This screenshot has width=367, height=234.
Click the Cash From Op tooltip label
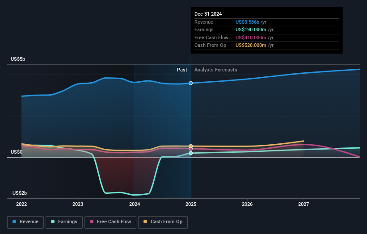tap(210, 46)
